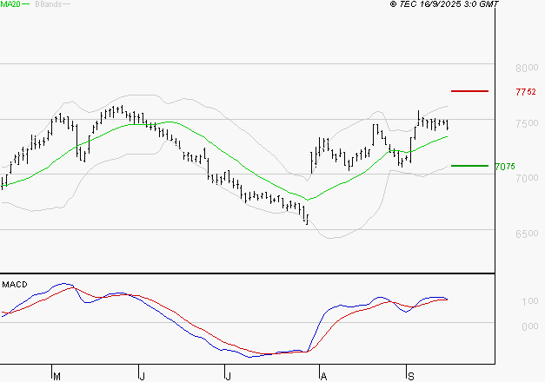Click the 8000 price axis label
Screen dimensions: 545x382
point(527,68)
